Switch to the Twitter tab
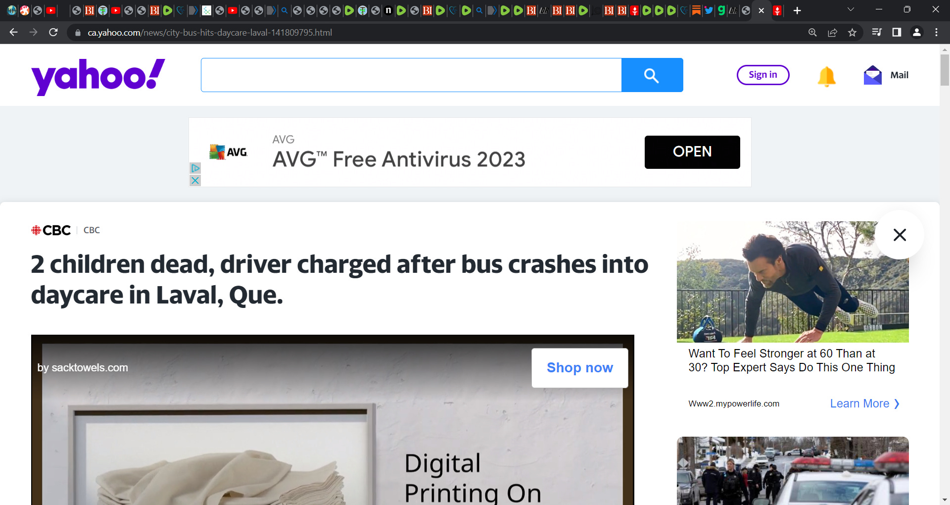 (x=709, y=10)
